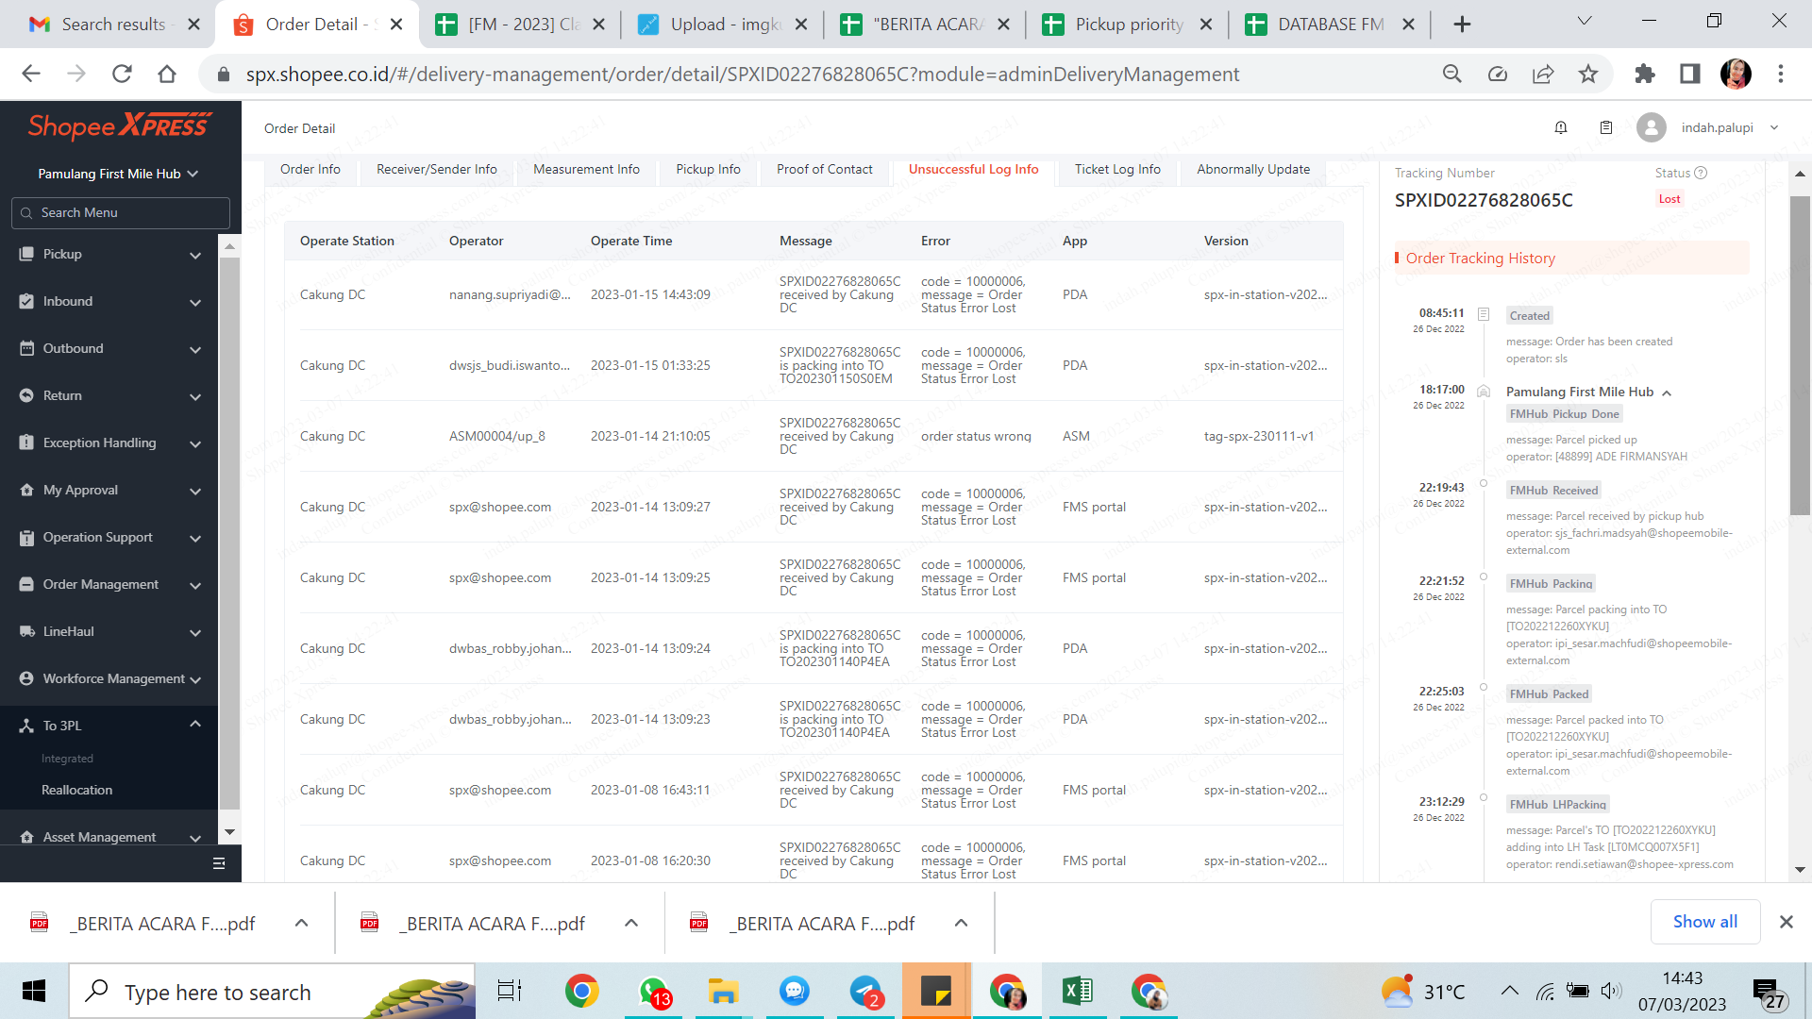
Task: Open File Explorer from the taskbar
Action: (724, 991)
